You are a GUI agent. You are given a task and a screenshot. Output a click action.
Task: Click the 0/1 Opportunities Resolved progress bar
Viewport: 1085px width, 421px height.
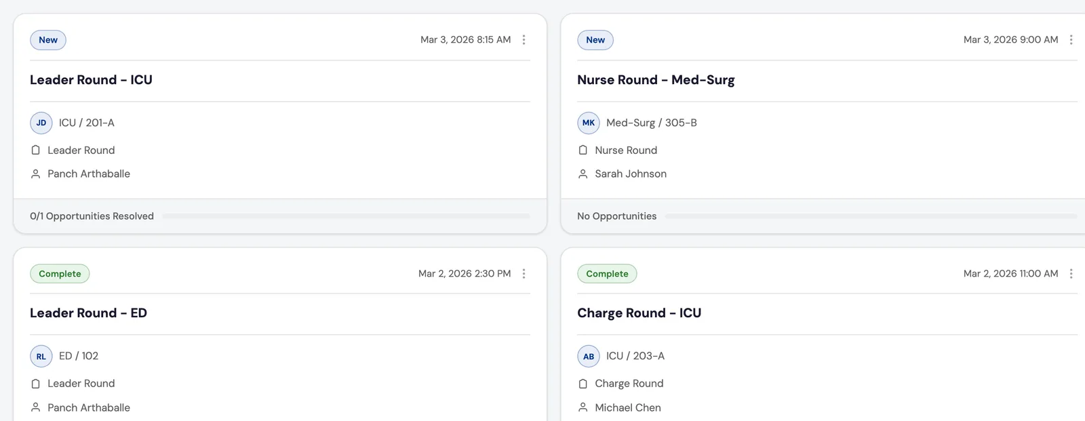point(346,216)
